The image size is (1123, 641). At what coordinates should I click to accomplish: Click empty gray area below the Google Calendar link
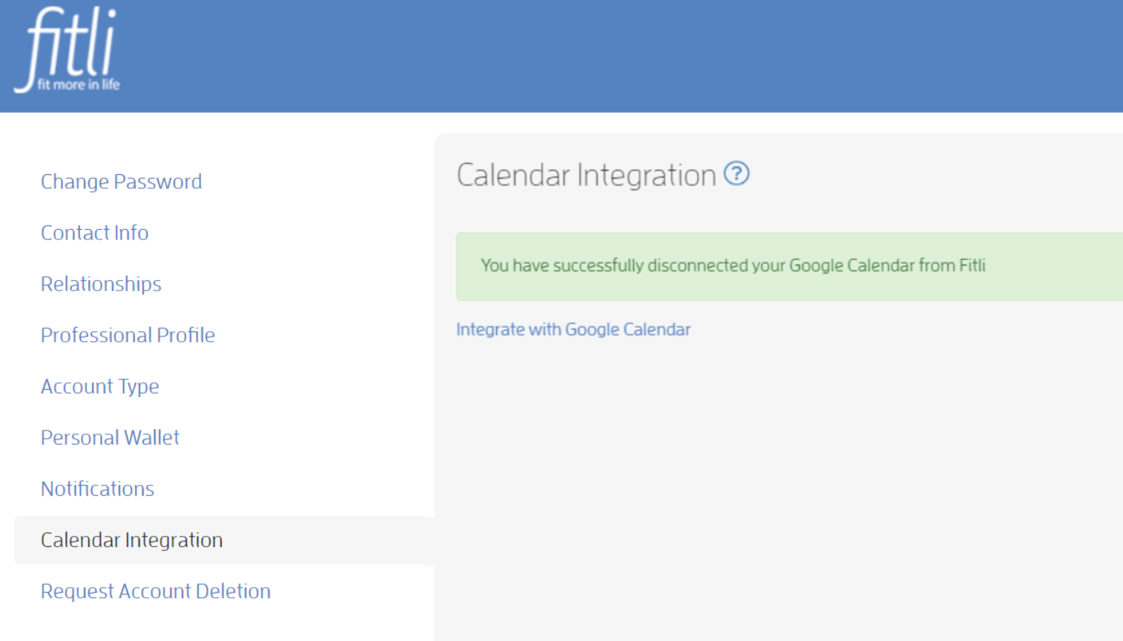(x=779, y=489)
